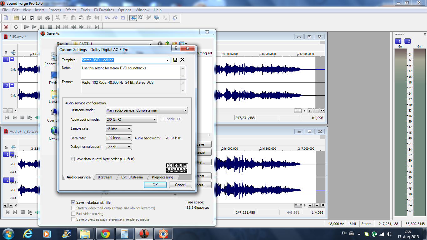Image resolution: width=427 pixels, height=240 pixels.
Task: Open the FX Favorites menu
Action: [x=104, y=10]
